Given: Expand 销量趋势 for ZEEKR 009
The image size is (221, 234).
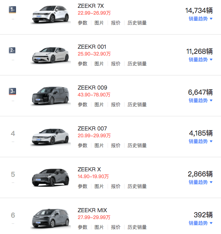Looking at the screenshot, I should (x=201, y=100).
